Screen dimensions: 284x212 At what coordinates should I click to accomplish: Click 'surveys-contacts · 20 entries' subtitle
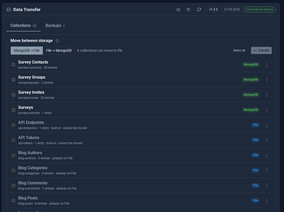click(38, 68)
